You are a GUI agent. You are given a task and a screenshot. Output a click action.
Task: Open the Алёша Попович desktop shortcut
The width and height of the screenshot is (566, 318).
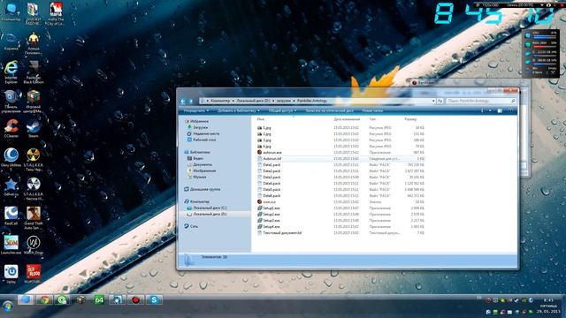pos(34,43)
